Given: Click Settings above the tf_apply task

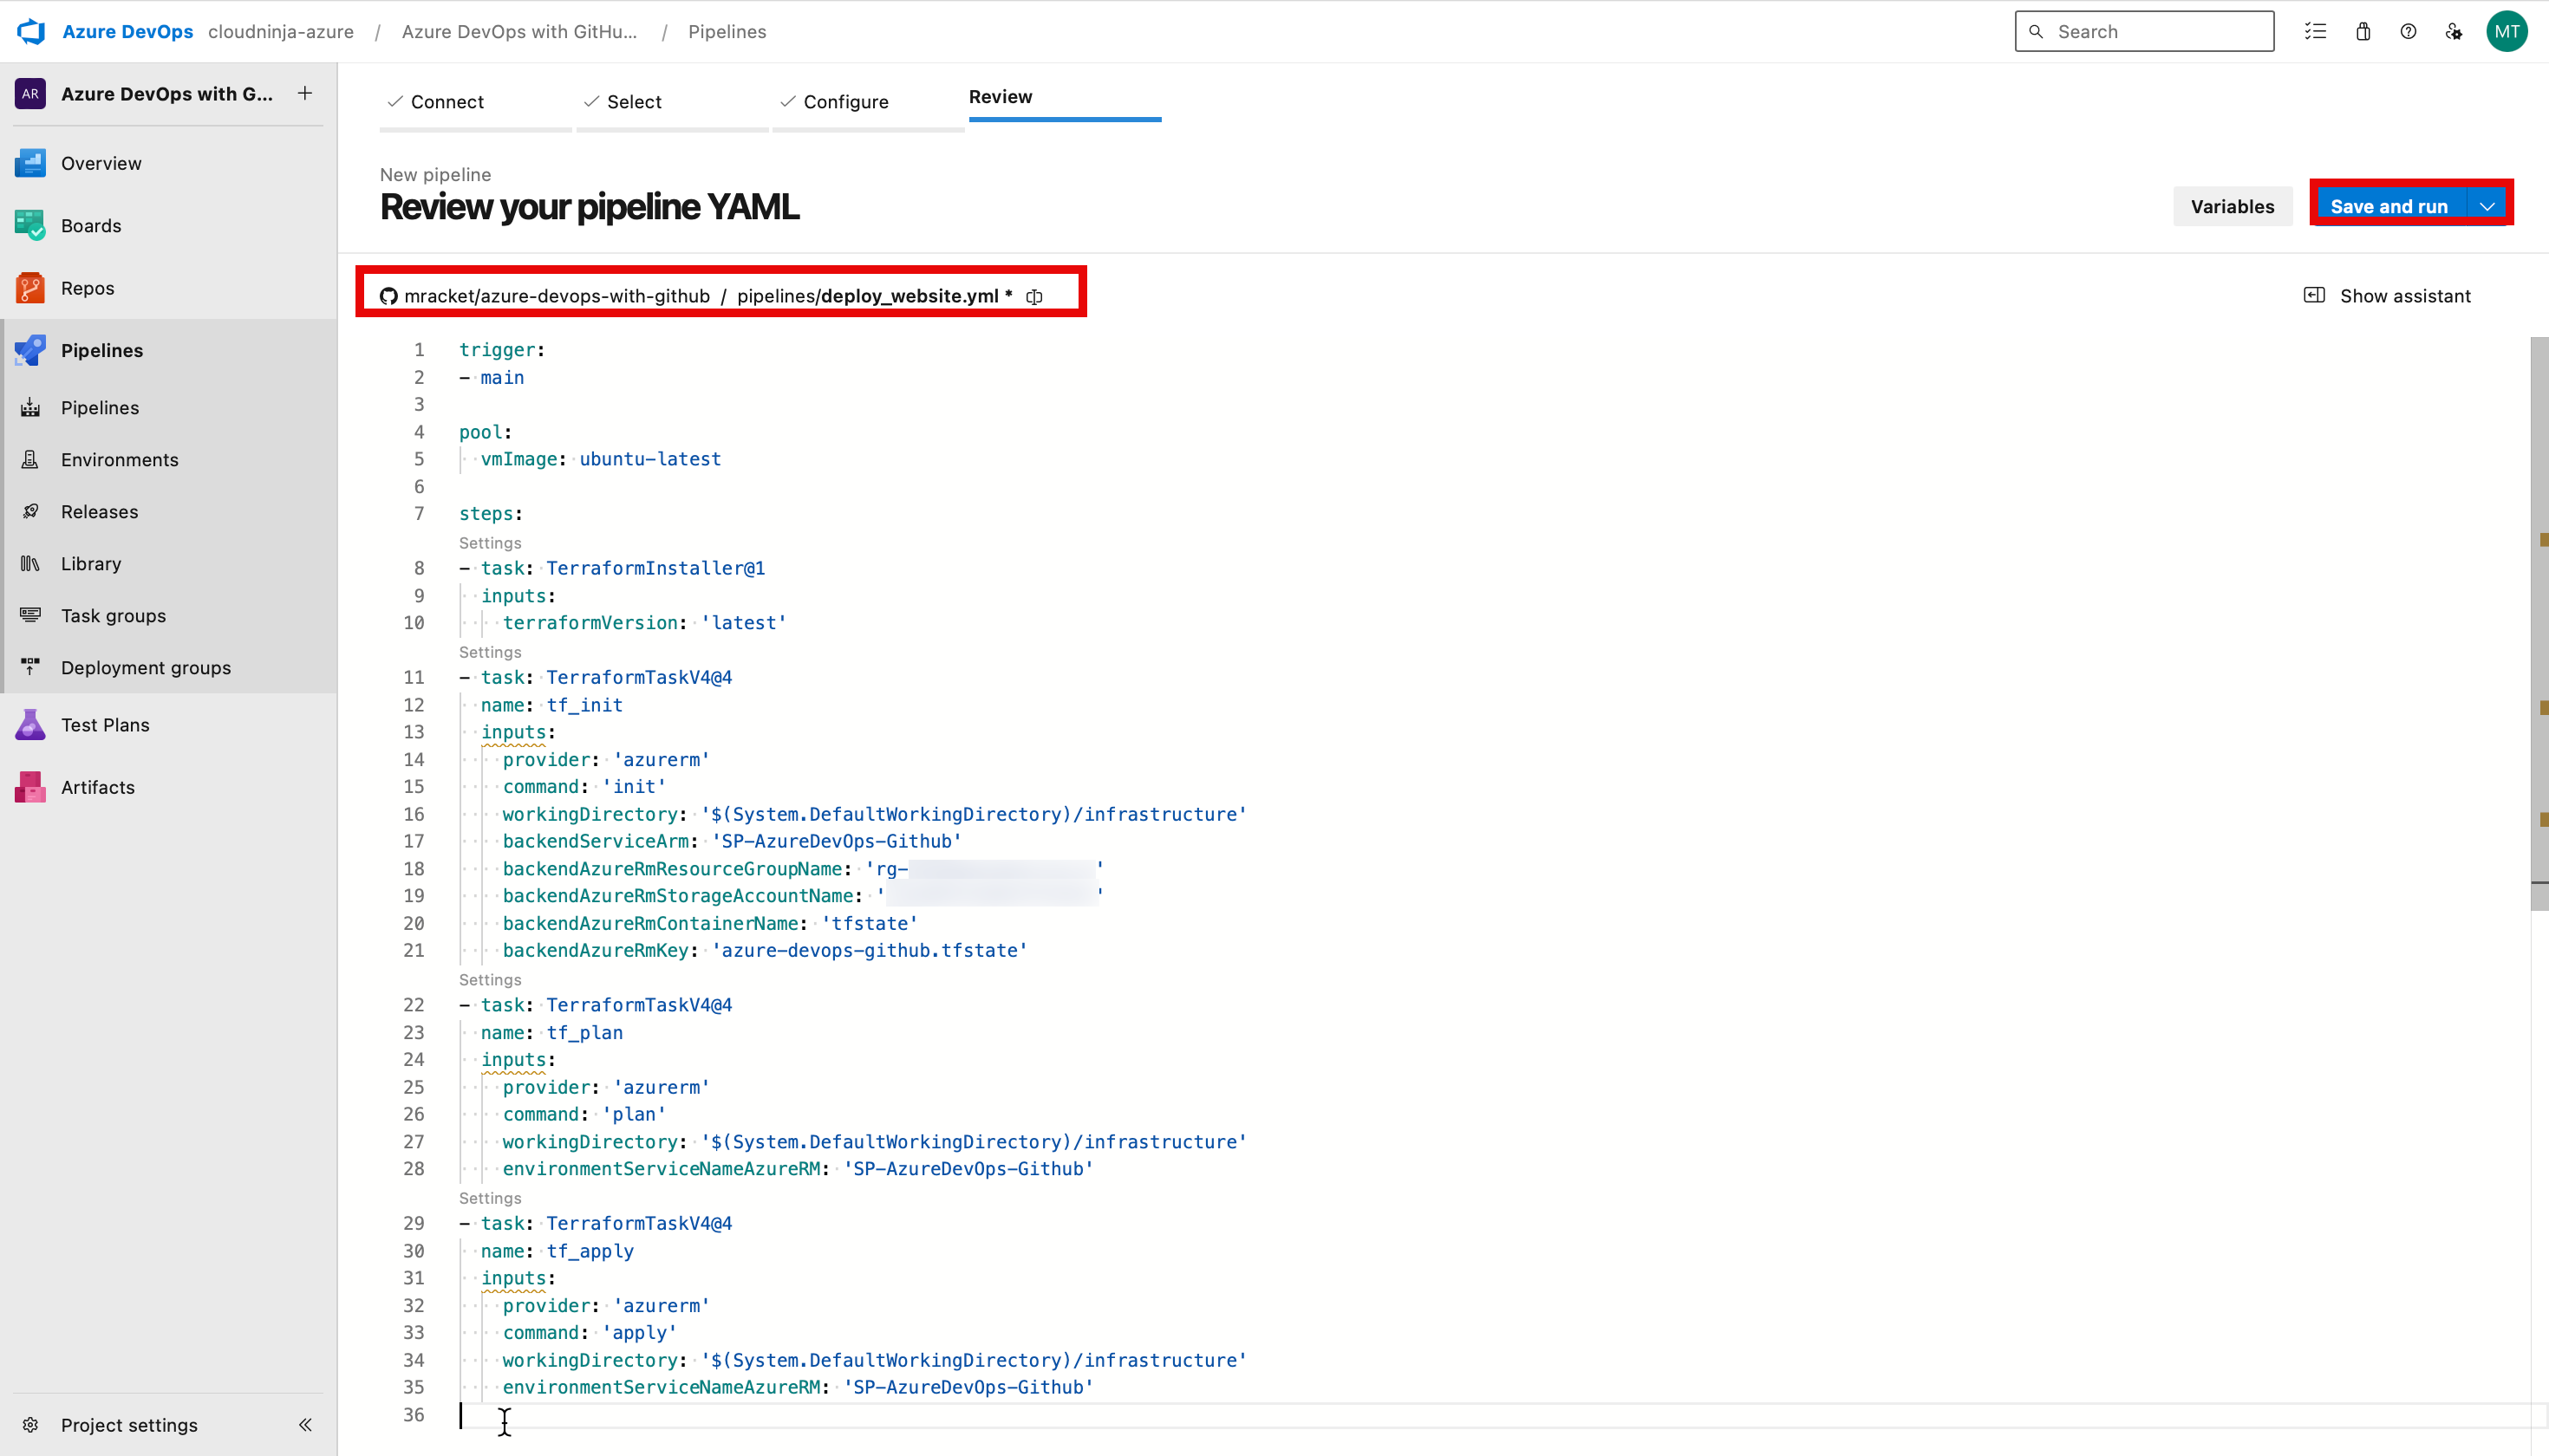Looking at the screenshot, I should coord(490,1198).
